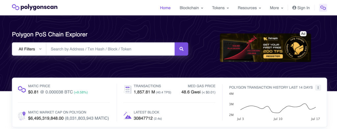
Task: Open the Polygon network icon in the header
Action: 323,8
